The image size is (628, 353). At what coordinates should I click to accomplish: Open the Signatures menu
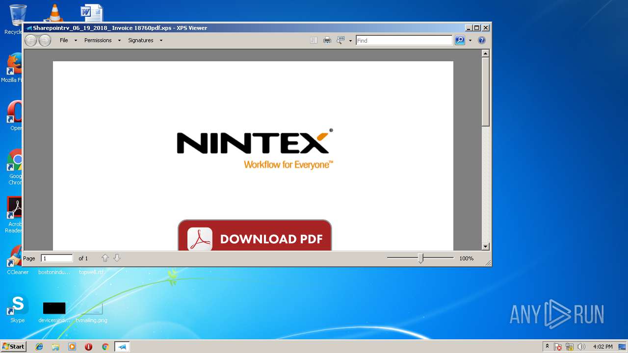point(141,40)
